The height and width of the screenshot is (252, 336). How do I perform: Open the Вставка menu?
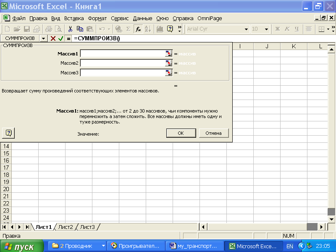[74, 18]
